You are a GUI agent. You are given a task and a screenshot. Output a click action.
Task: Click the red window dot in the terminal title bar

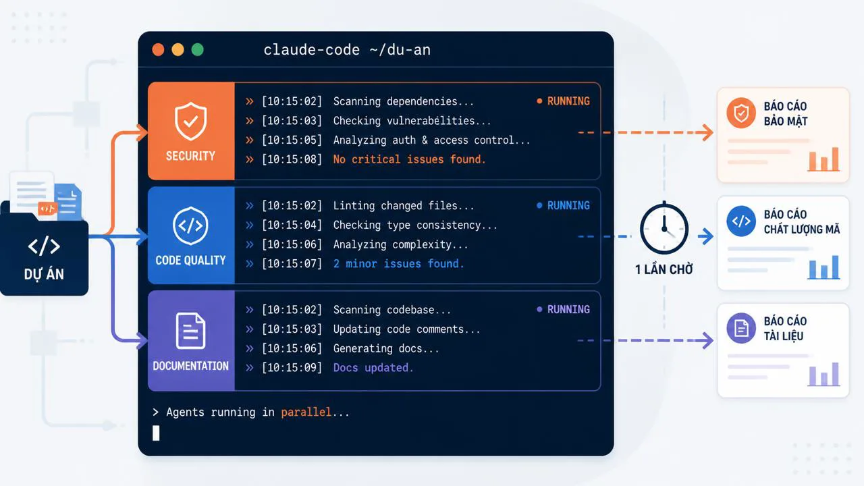pos(159,49)
